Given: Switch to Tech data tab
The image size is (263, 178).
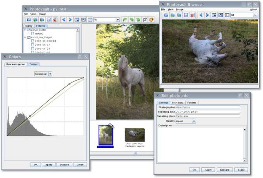Looking at the screenshot, I should click(177, 103).
